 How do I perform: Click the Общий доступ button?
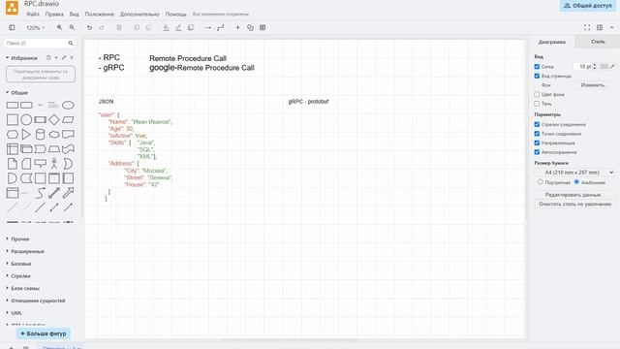tap(588, 6)
